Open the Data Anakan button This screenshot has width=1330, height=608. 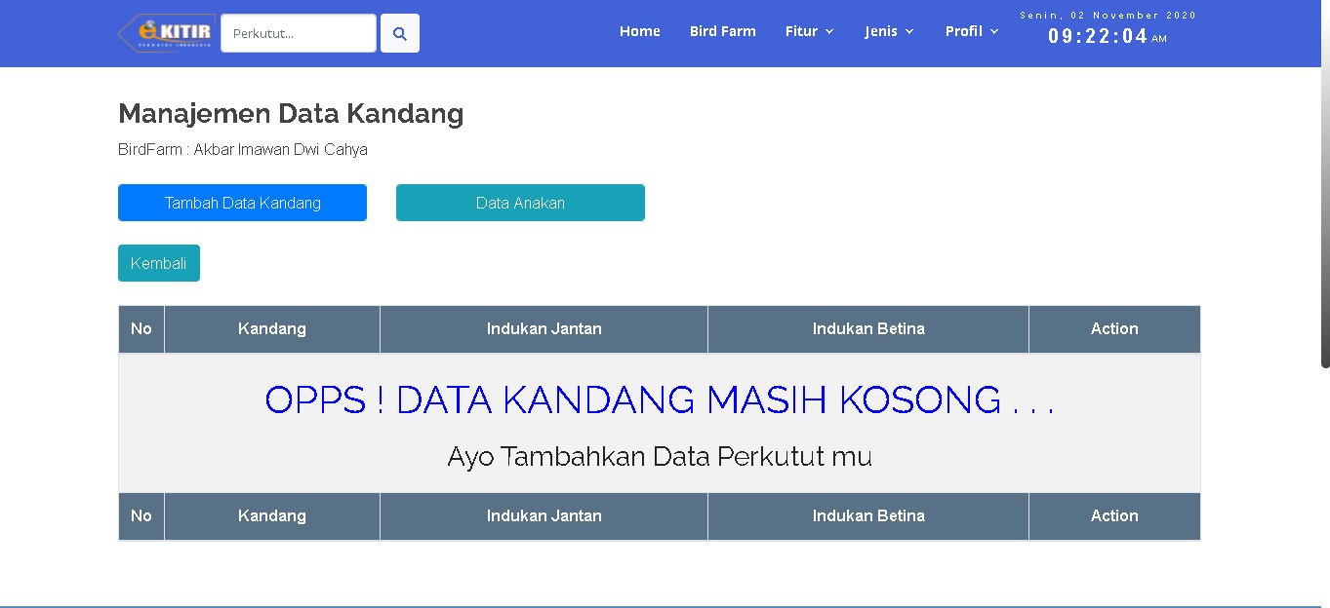coord(520,203)
